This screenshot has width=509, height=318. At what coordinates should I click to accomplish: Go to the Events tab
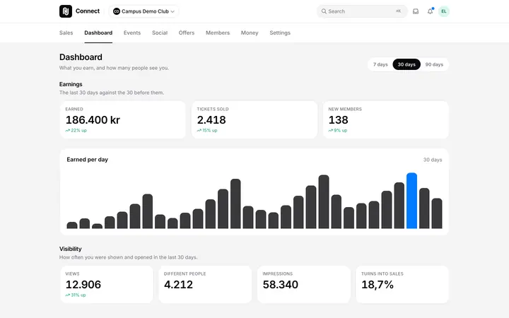[x=132, y=33]
